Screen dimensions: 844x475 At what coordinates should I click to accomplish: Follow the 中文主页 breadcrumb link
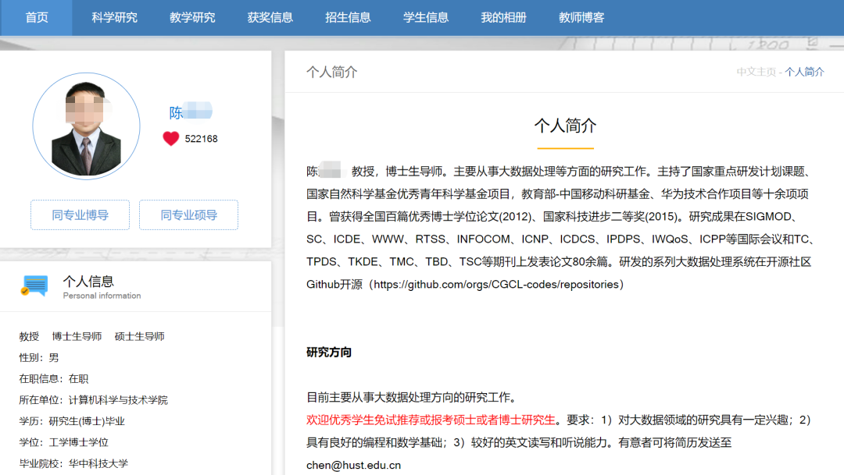(x=756, y=72)
